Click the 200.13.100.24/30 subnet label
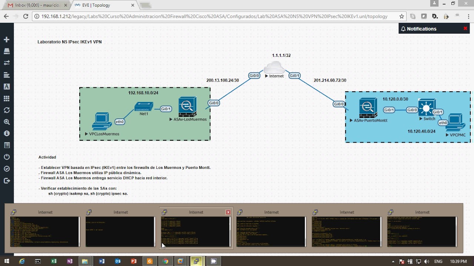Viewport: 474px width, 266px height. tap(223, 80)
